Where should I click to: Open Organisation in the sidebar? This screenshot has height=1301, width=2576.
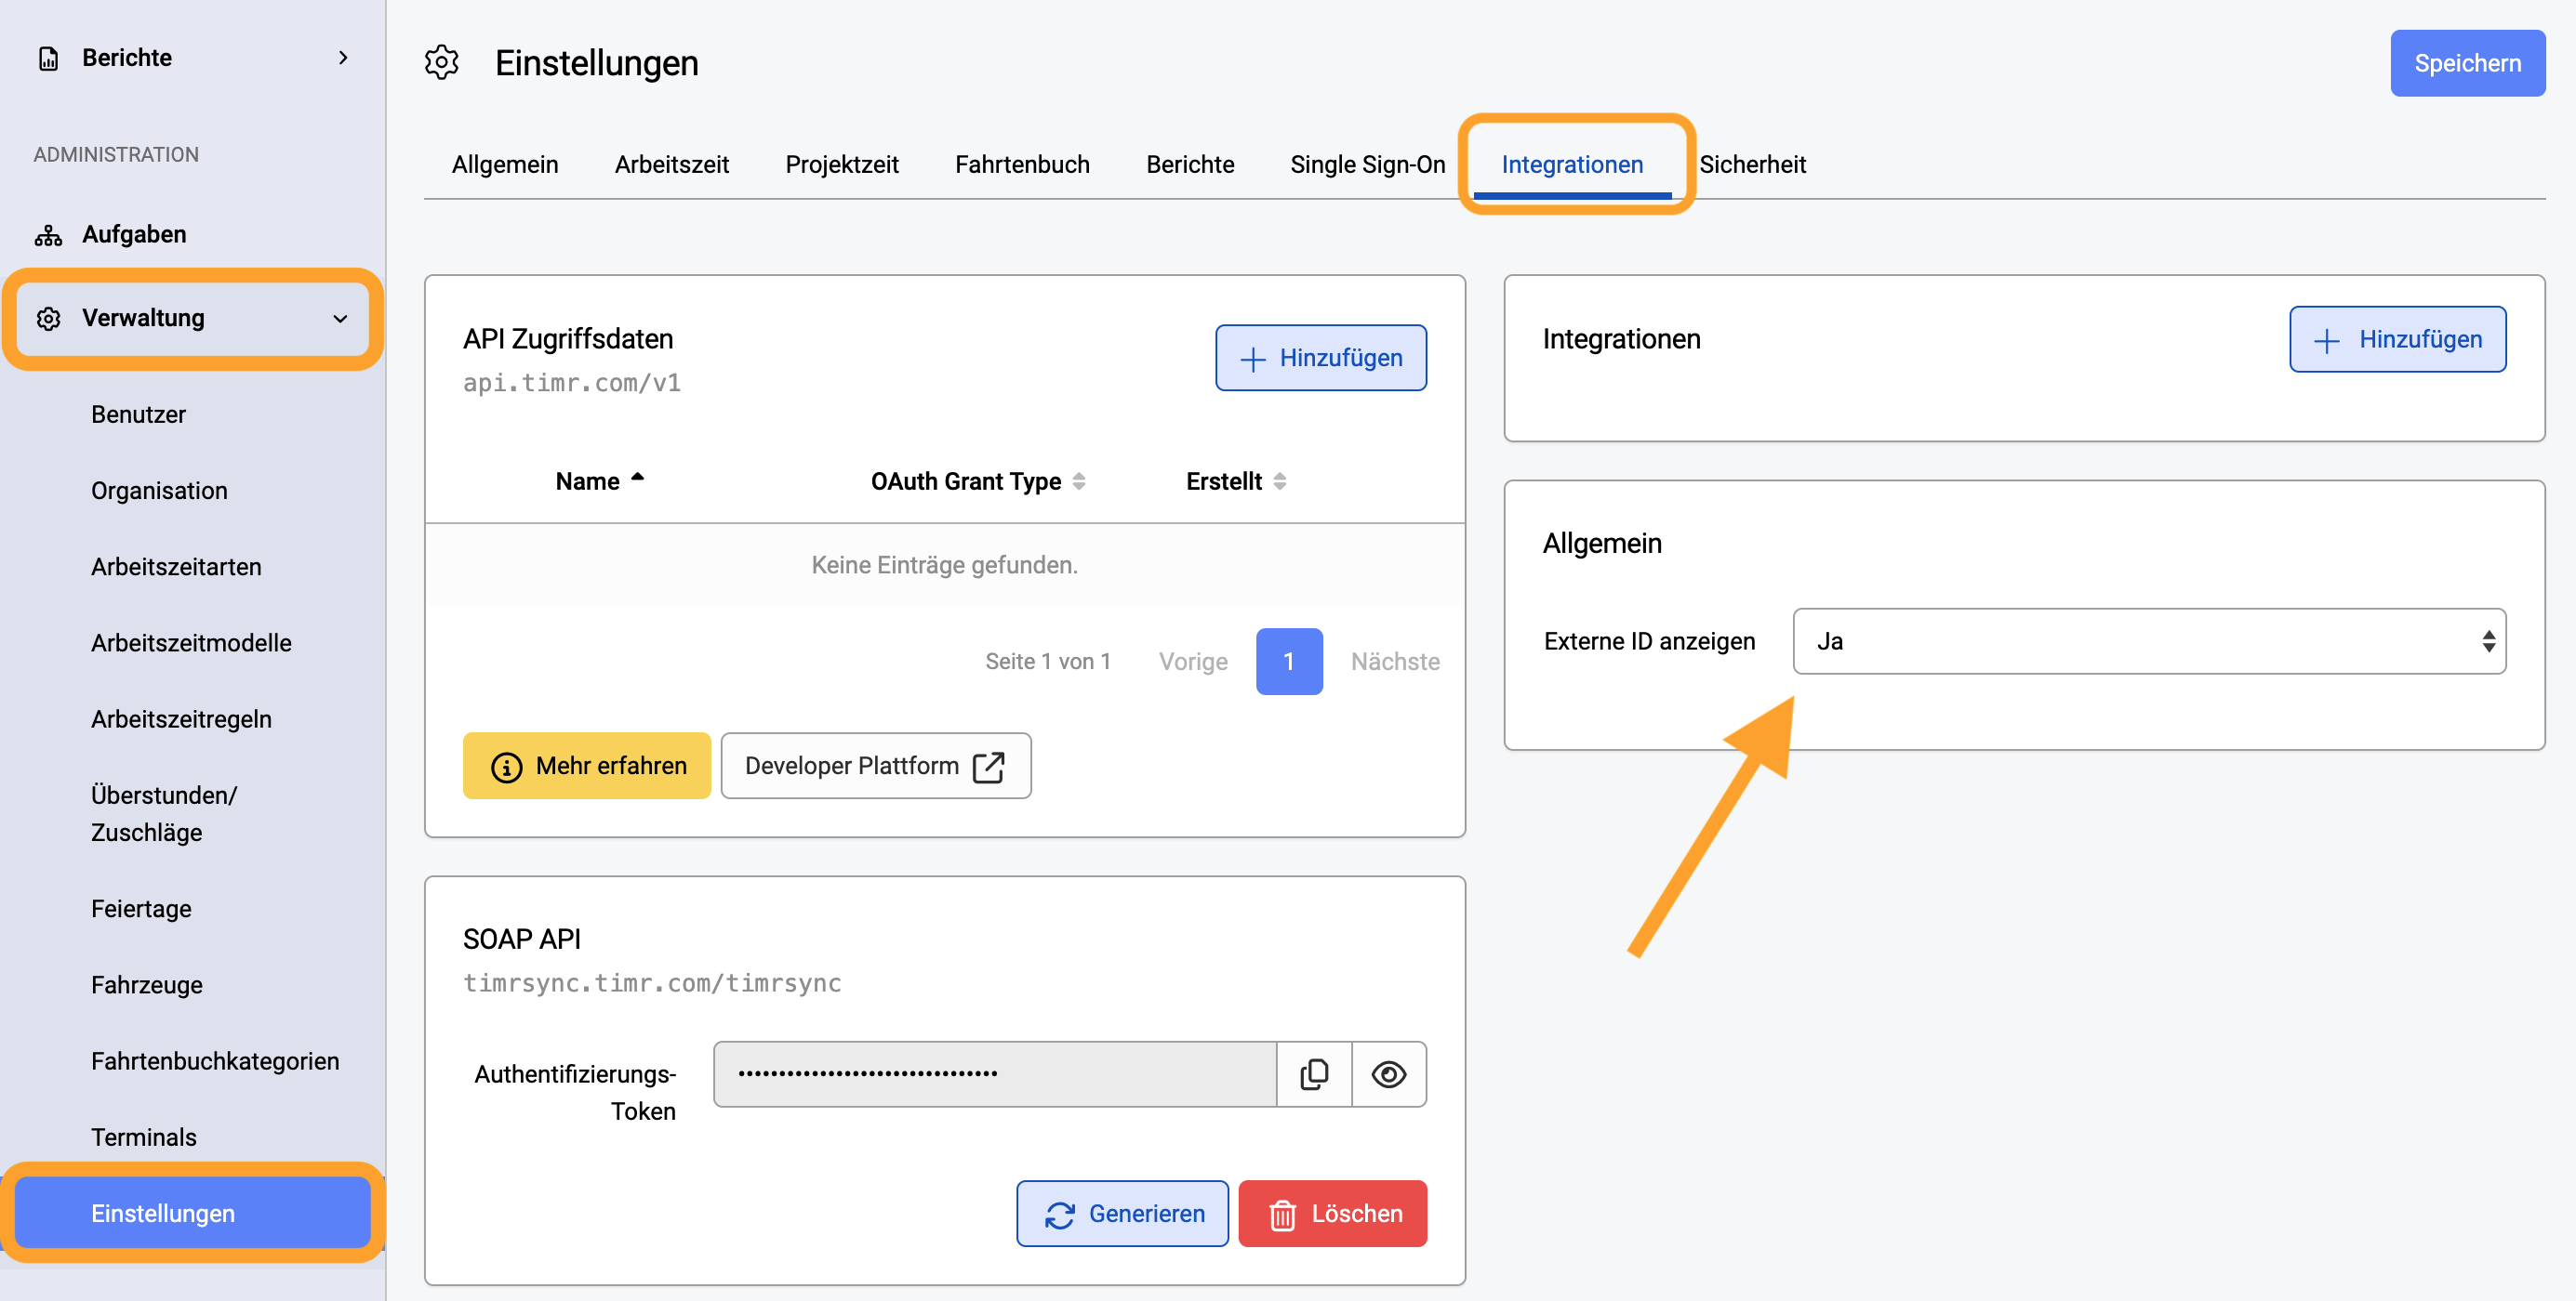[159, 491]
